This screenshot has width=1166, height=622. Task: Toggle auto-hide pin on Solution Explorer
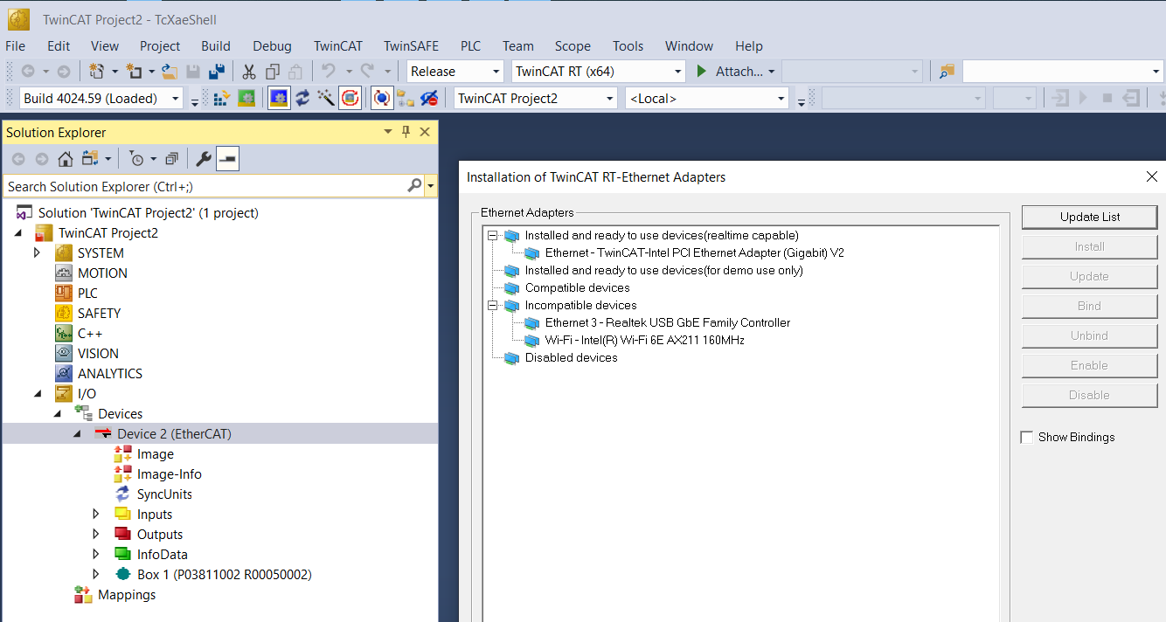tap(406, 132)
